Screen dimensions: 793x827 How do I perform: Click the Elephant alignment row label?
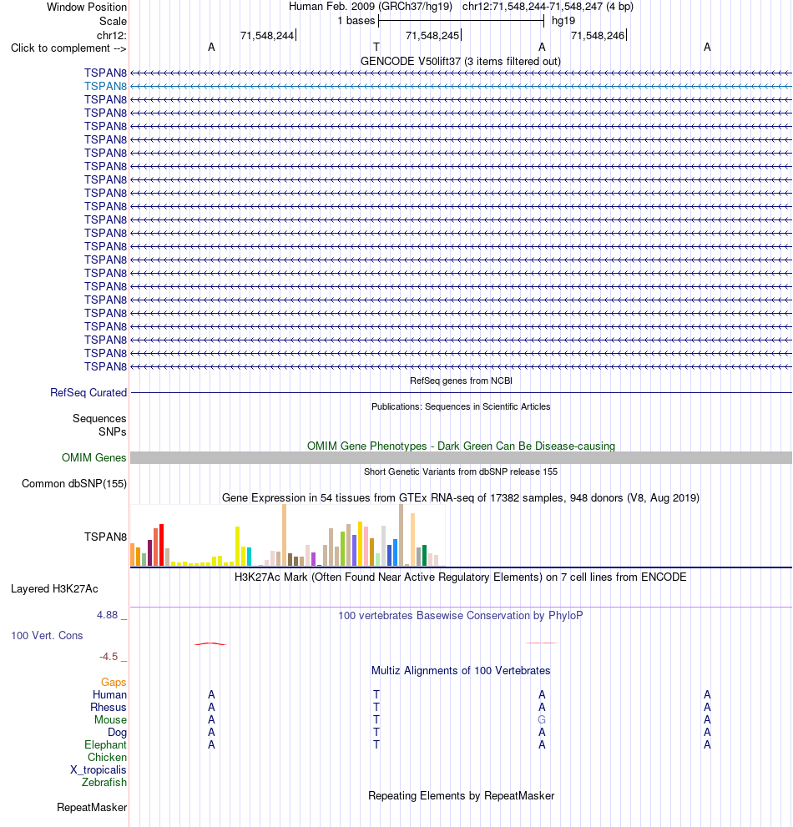click(105, 744)
